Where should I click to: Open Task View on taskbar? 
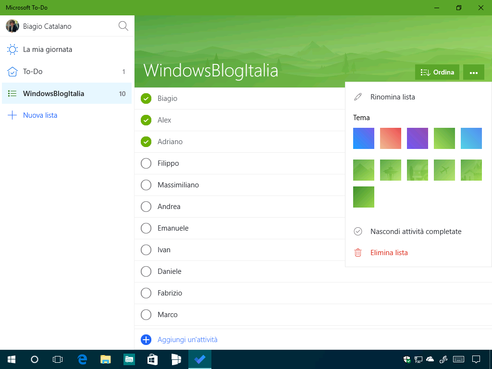(x=58, y=359)
